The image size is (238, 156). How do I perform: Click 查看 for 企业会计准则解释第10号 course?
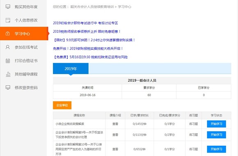115,149
